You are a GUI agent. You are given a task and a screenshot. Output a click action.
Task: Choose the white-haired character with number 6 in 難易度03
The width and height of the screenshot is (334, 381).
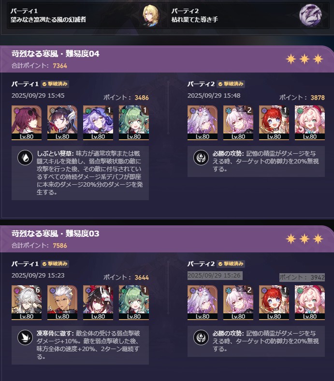[x=27, y=303]
